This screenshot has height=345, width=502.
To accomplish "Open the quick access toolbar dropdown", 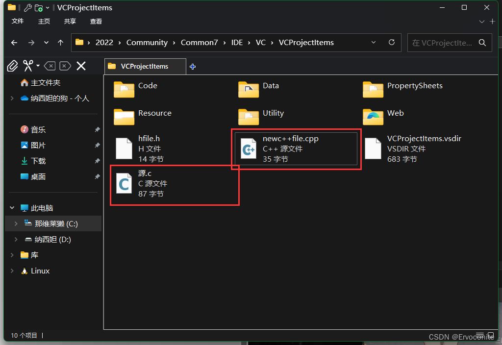I will [48, 8].
